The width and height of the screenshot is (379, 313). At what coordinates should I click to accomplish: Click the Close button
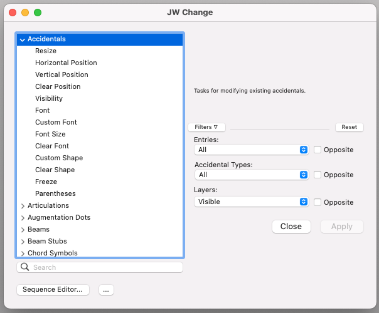291,227
